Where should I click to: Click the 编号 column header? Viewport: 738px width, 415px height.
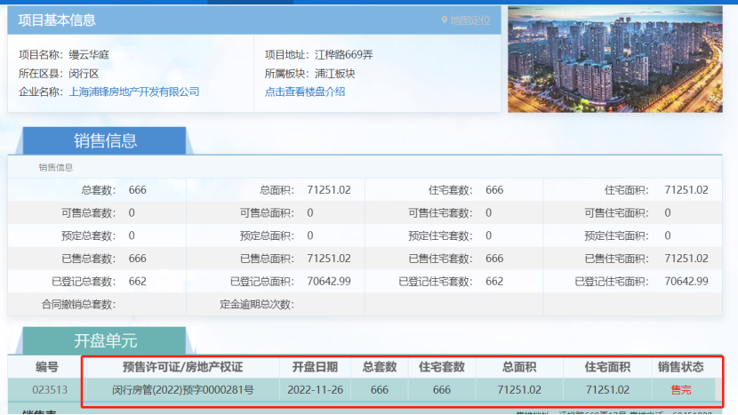[46, 367]
